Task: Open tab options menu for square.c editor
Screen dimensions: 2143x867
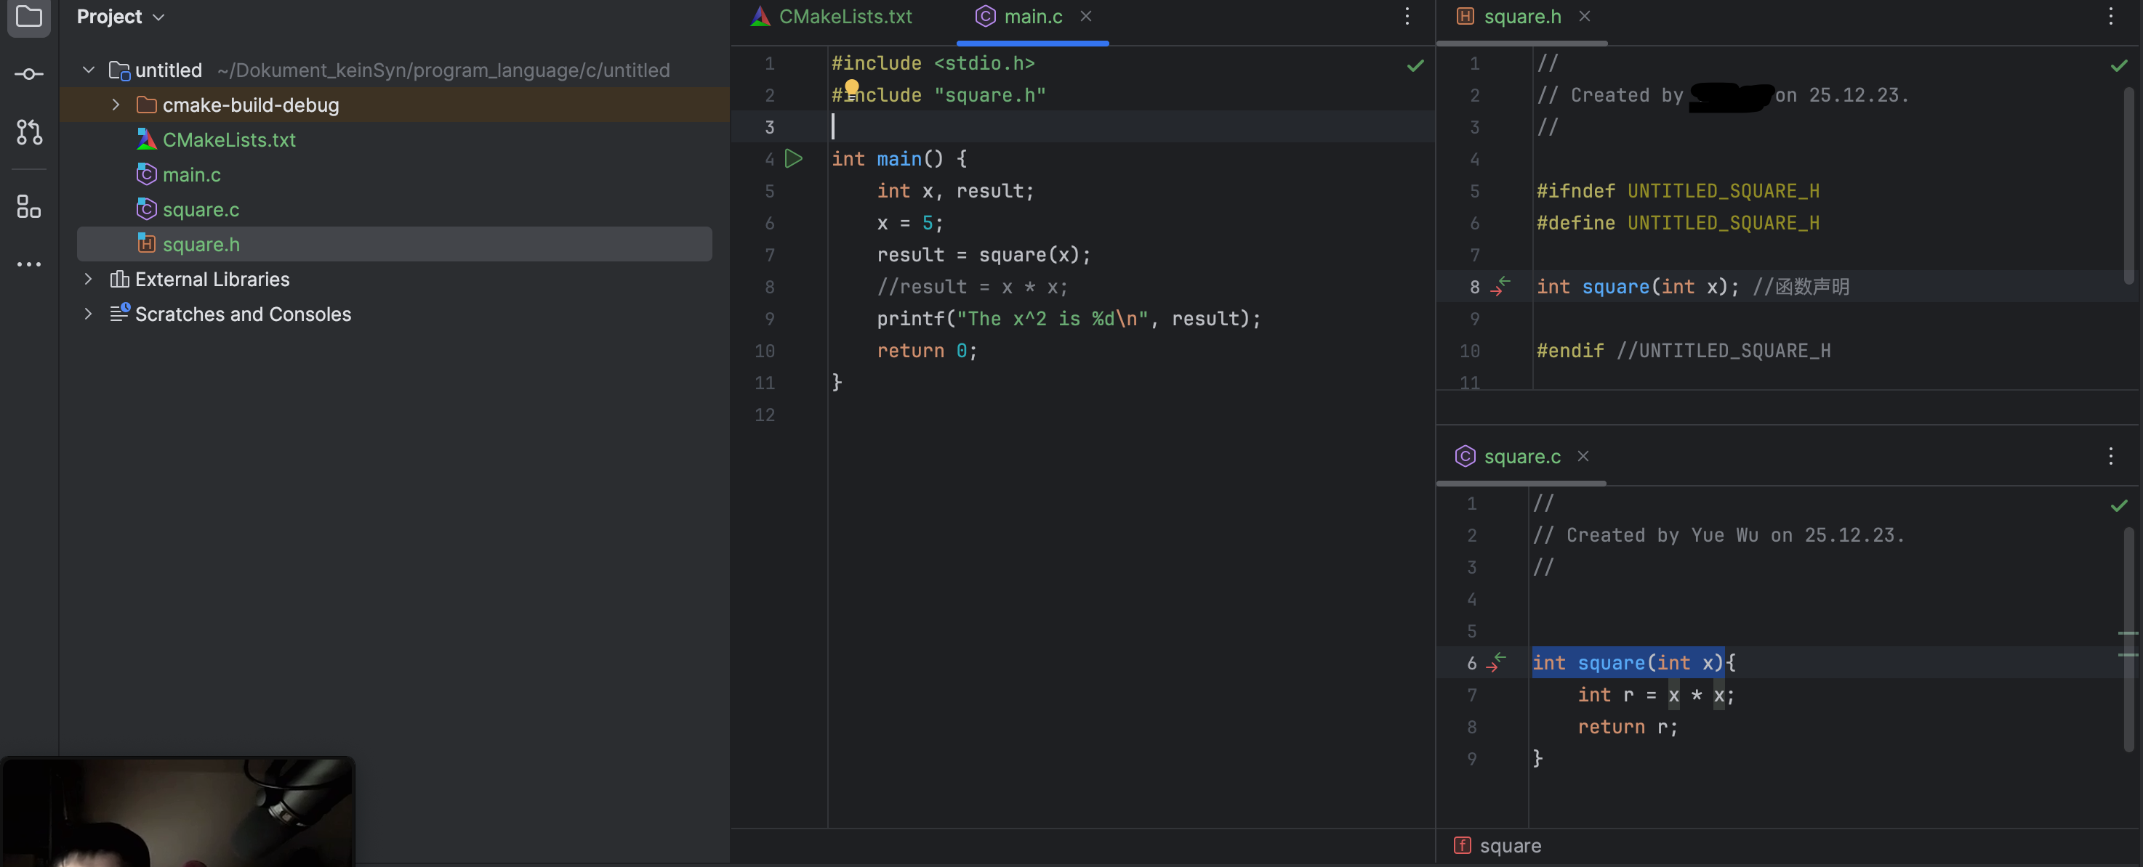Action: pyautogui.click(x=2110, y=455)
